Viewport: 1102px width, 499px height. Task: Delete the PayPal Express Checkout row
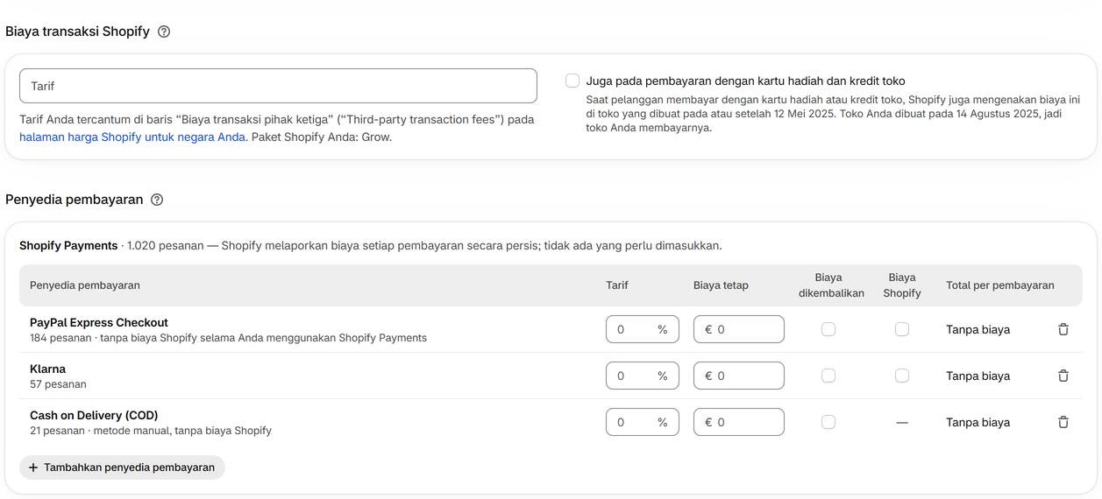[x=1063, y=329]
